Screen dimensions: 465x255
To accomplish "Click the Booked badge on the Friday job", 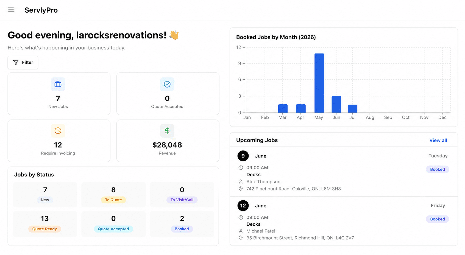I will point(438,219).
